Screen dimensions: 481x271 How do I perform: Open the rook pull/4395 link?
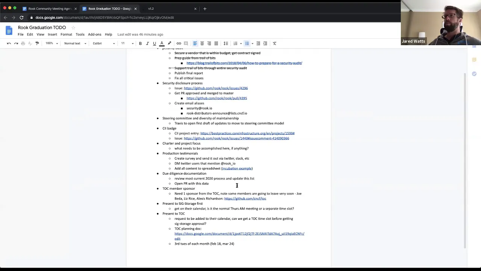(x=217, y=98)
